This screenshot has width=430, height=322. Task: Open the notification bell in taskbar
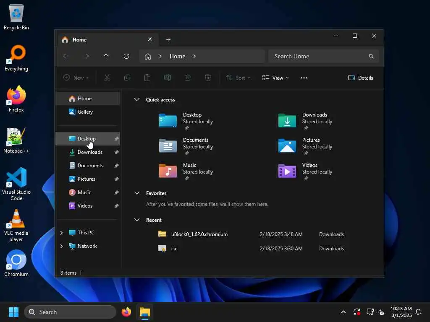pyautogui.click(x=418, y=312)
